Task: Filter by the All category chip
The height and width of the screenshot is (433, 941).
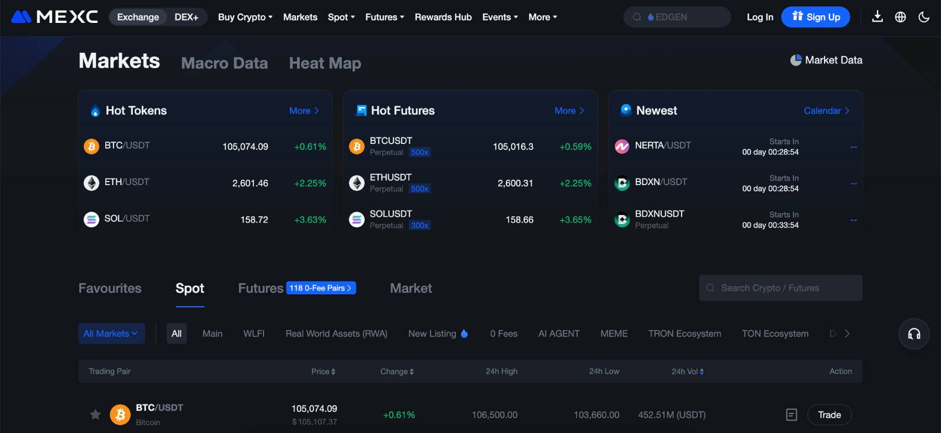Action: 176,334
